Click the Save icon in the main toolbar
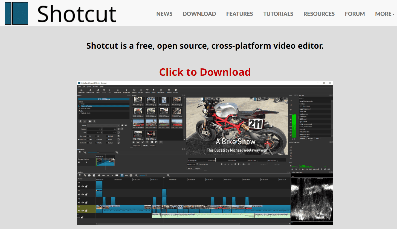The width and height of the screenshot is (397, 229). coord(98,90)
